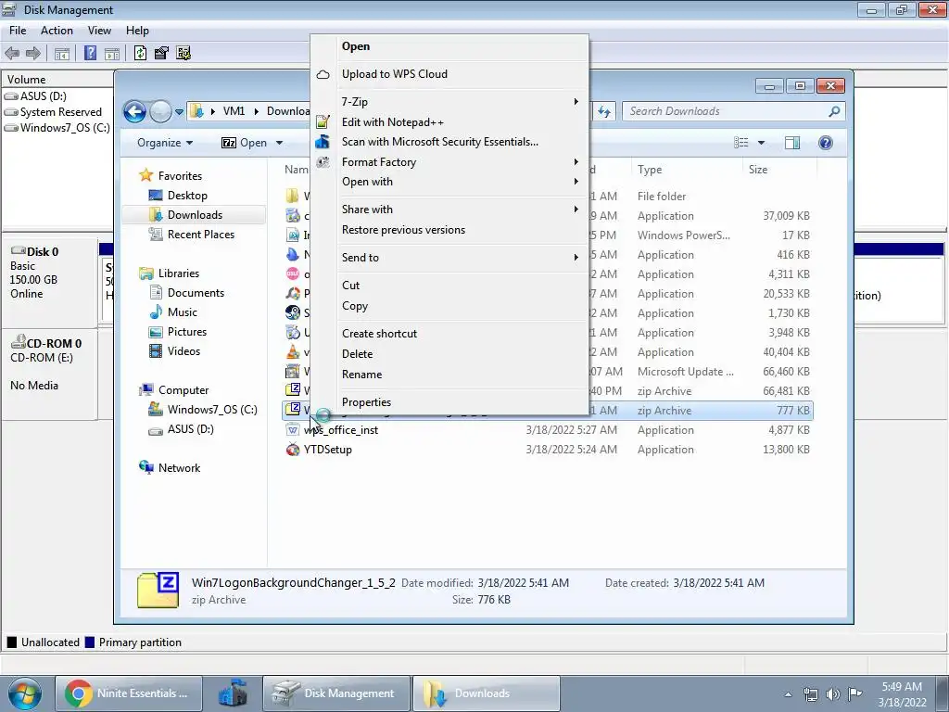This screenshot has width=949, height=712.
Task: Click Action Center flag tray icon
Action: 854,694
